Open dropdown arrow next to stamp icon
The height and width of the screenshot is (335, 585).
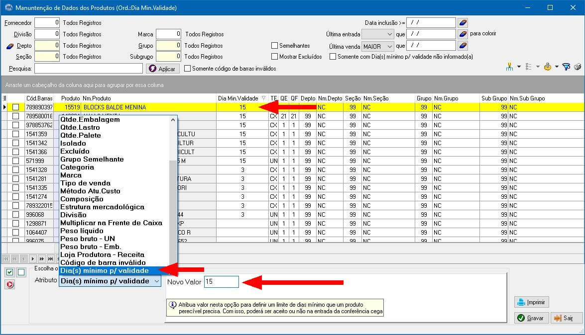click(x=557, y=67)
